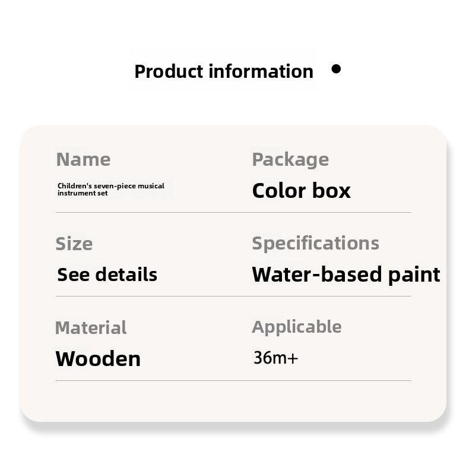The image size is (469, 451).
Task: Click the "36m+" age value
Action: (275, 358)
